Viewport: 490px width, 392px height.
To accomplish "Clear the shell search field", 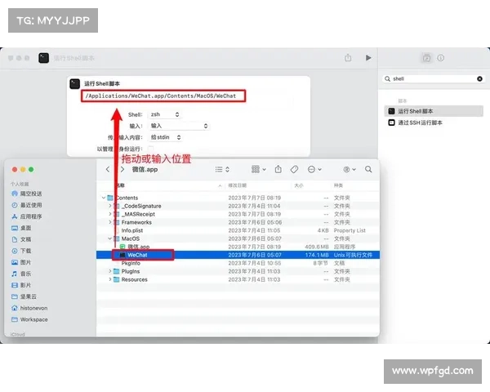I will pos(479,79).
